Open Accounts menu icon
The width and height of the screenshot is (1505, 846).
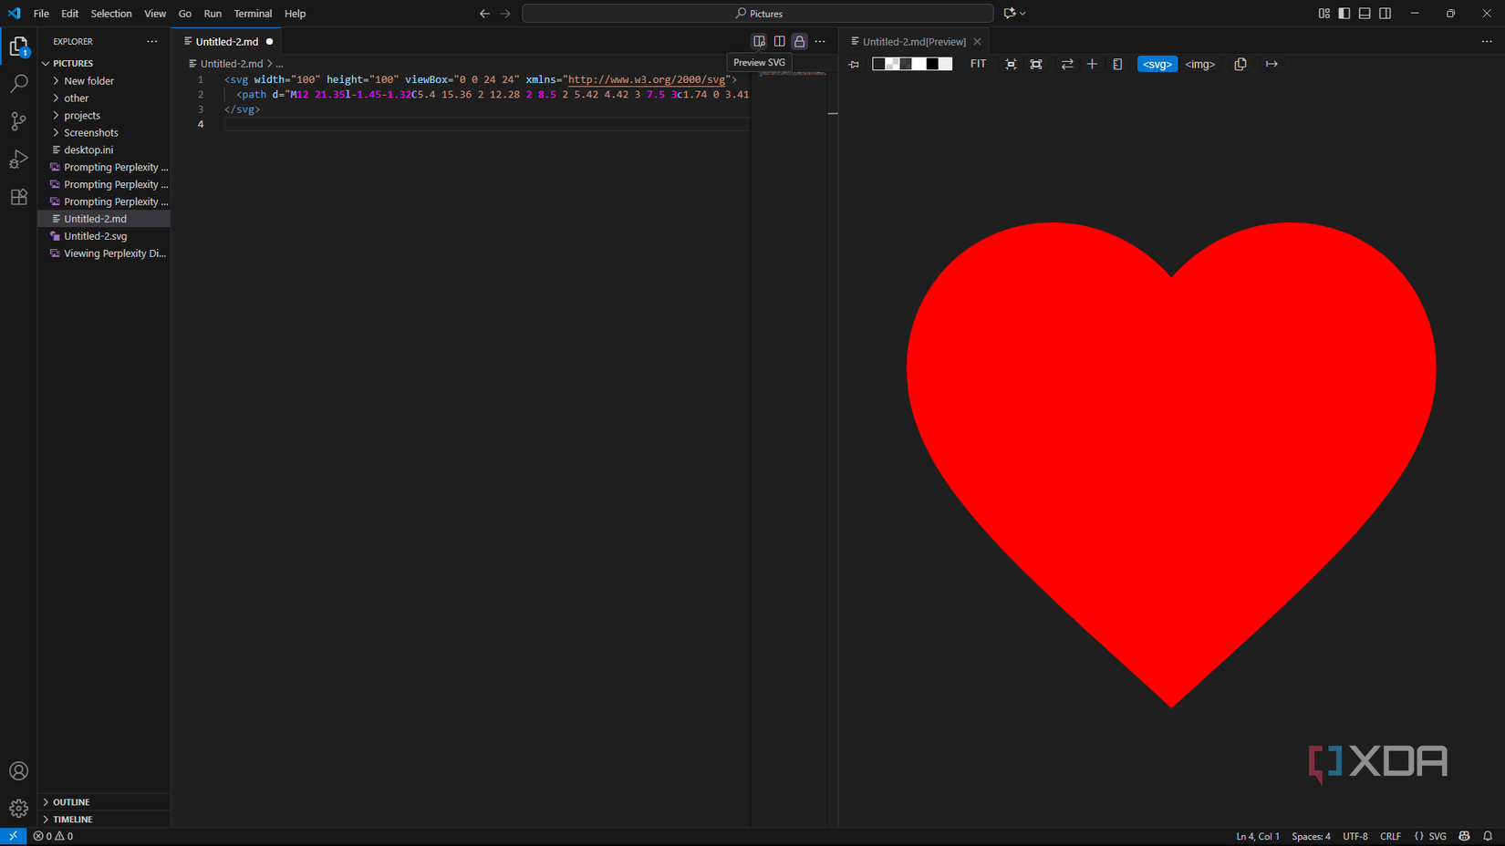(18, 771)
